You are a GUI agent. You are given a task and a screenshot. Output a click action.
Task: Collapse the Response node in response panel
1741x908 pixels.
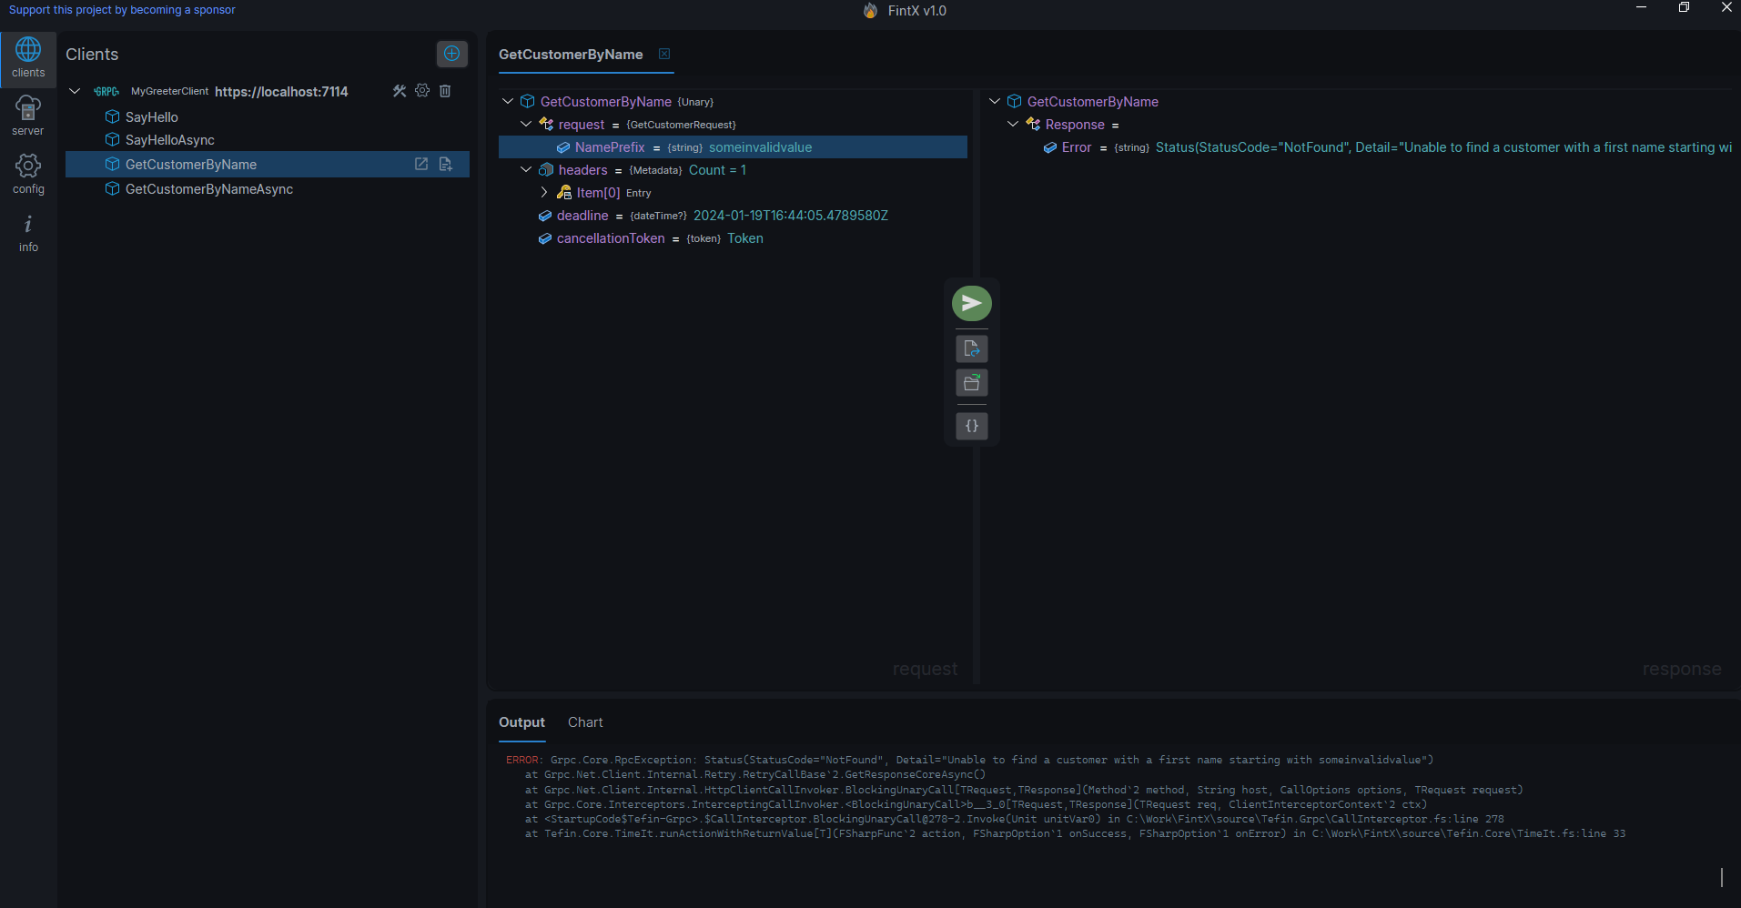click(x=1013, y=125)
